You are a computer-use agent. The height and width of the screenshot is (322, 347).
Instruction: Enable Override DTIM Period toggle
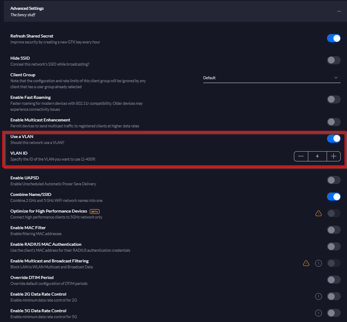click(x=334, y=280)
